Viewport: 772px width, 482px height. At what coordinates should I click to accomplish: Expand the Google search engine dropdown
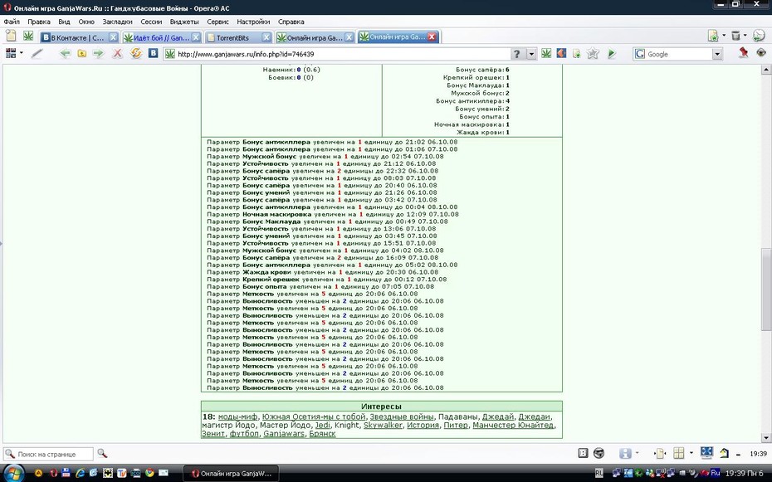[717, 54]
